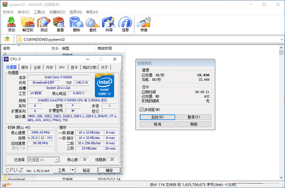Screen dimensions: 285x188
Task: Close the CPU-Z window
Action: coord(115,59)
